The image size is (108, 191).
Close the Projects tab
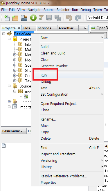coord(19,28)
